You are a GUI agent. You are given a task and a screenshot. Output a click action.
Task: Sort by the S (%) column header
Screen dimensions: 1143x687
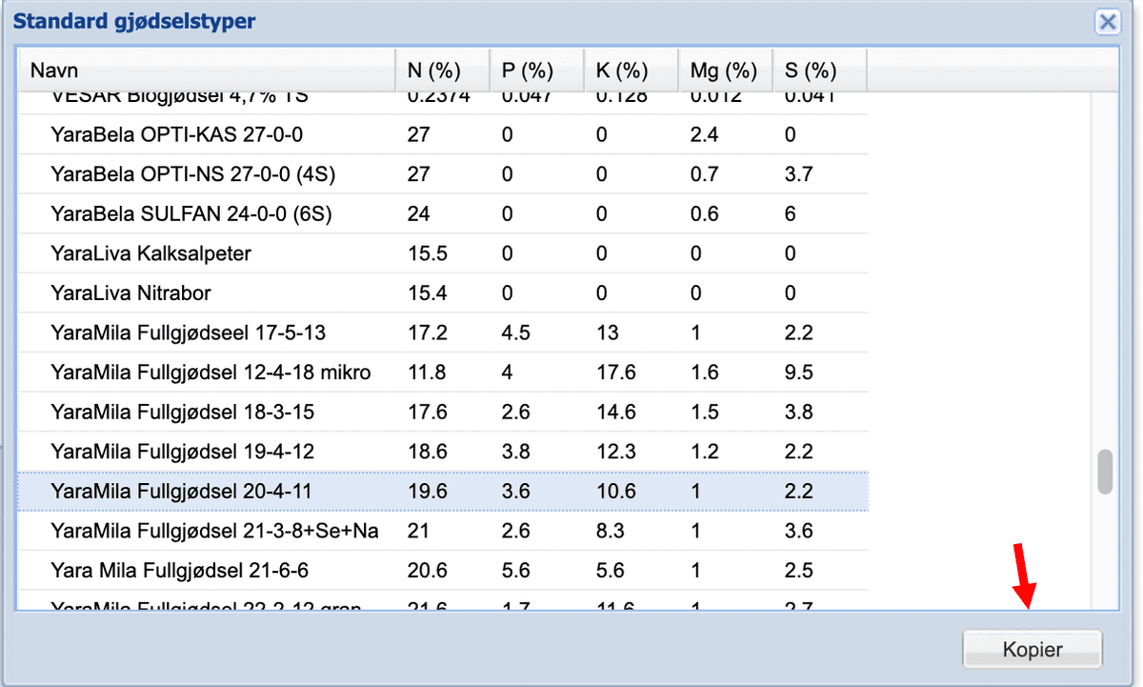coord(819,71)
